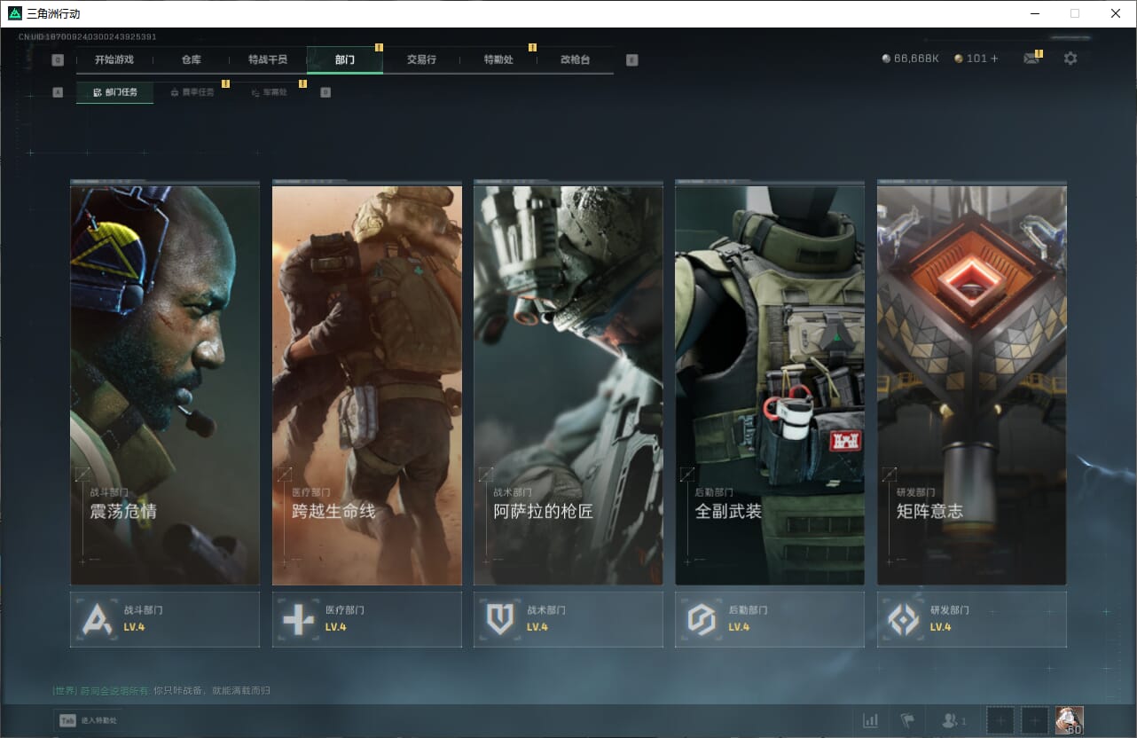This screenshot has width=1137, height=738.
Task: Switch to the 交易行 tab
Action: (x=421, y=59)
